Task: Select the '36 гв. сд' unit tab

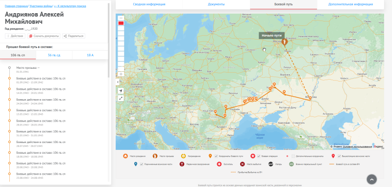Action: click(x=54, y=55)
